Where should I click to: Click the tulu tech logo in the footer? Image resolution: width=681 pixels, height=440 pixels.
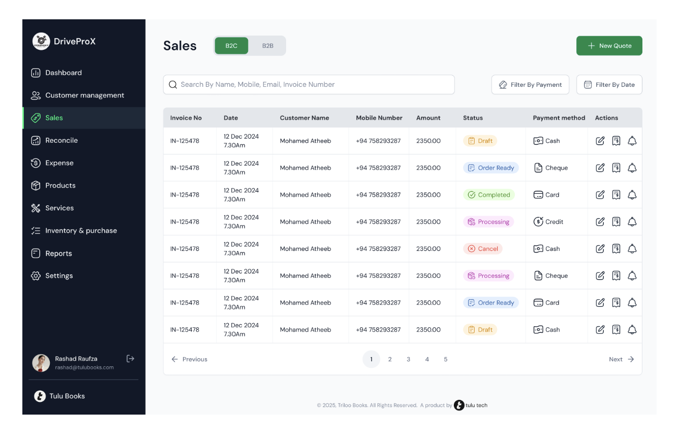(459, 405)
